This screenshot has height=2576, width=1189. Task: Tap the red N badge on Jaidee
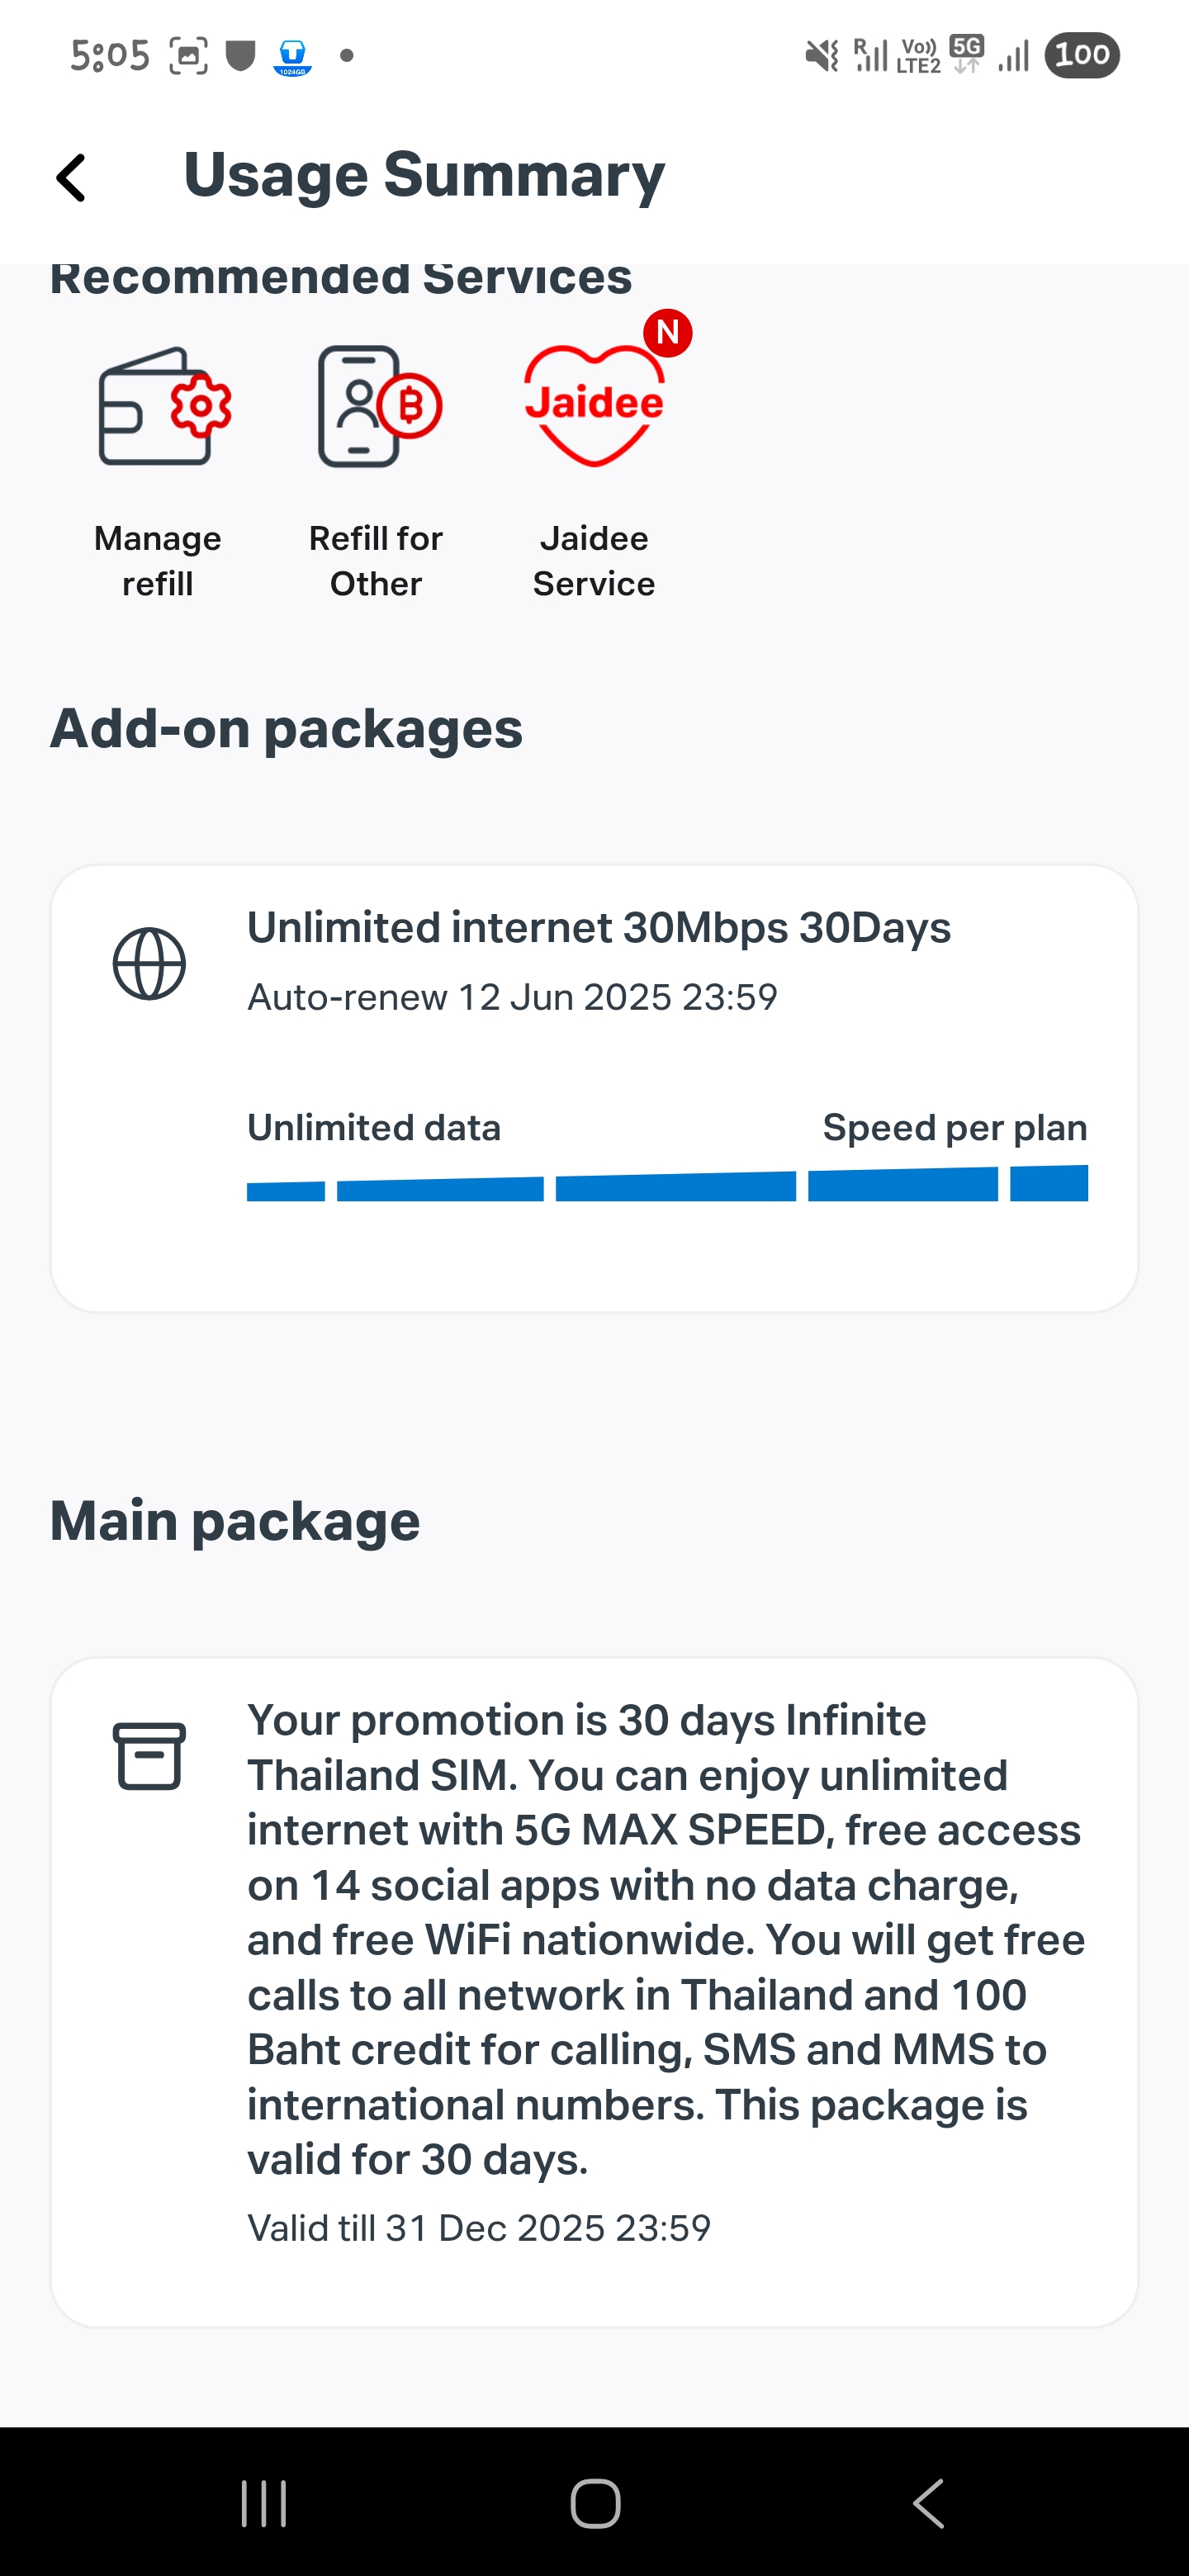pyautogui.click(x=668, y=332)
